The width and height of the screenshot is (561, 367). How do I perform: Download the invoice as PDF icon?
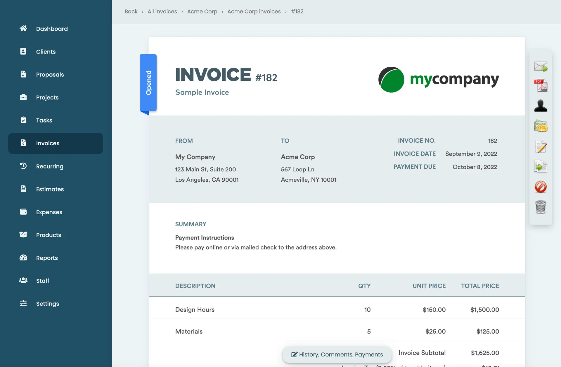point(541,86)
